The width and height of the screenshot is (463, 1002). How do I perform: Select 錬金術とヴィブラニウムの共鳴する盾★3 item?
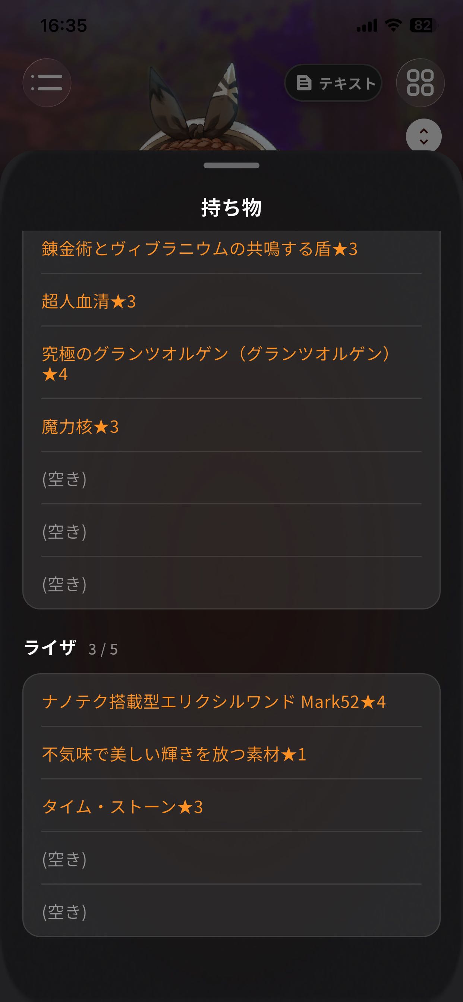coord(231,249)
